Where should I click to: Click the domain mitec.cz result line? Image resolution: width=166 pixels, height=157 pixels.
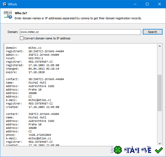click(x=35, y=48)
